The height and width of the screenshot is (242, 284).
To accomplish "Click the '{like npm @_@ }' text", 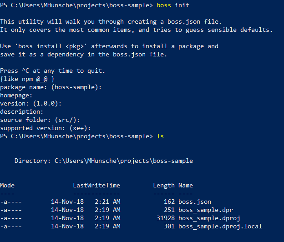I will (x=27, y=79).
